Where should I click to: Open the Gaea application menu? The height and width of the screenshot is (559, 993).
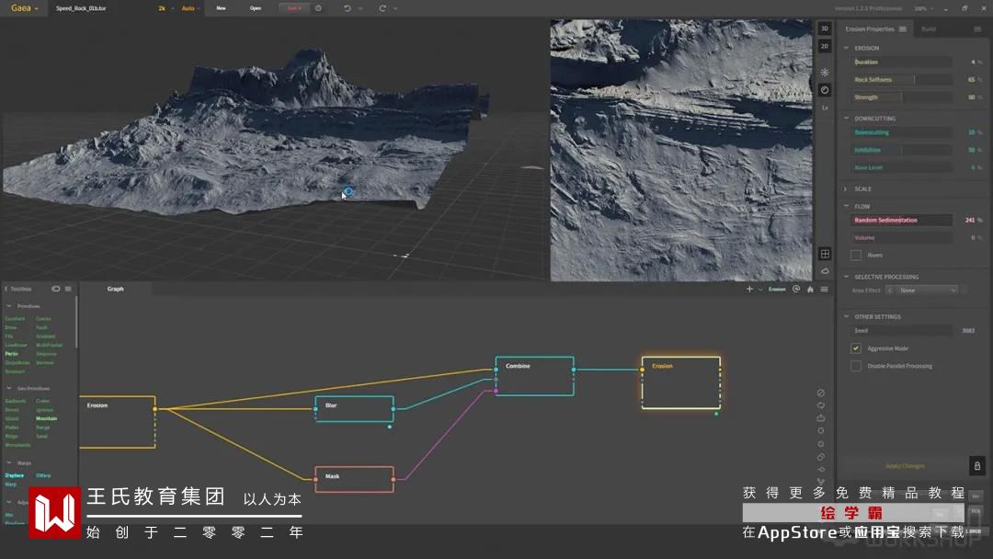pos(24,8)
